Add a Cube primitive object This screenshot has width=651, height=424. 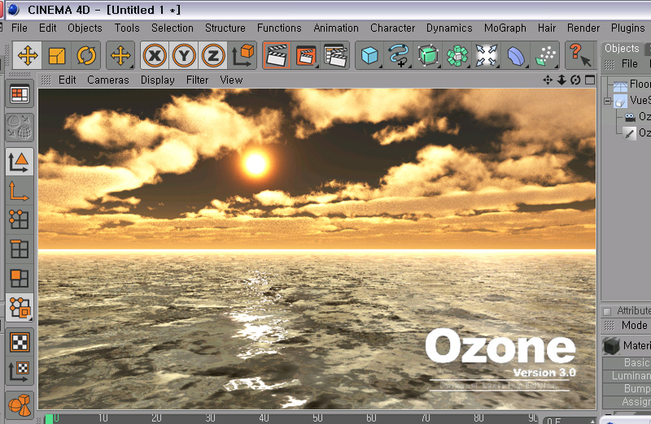coord(369,55)
